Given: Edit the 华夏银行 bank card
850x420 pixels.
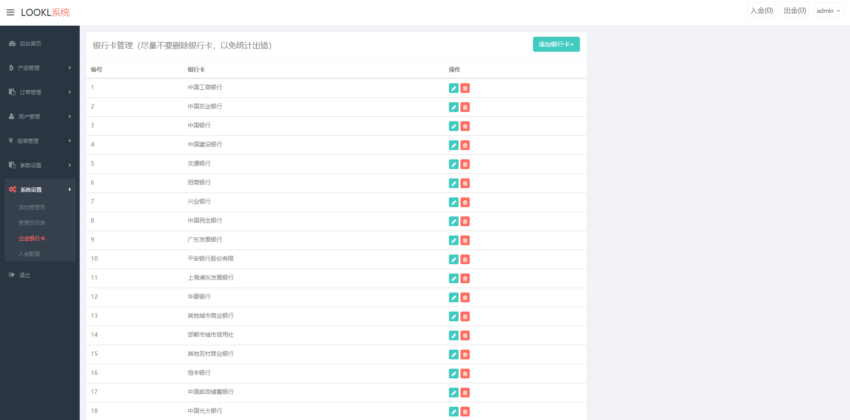Looking at the screenshot, I should click(x=454, y=297).
